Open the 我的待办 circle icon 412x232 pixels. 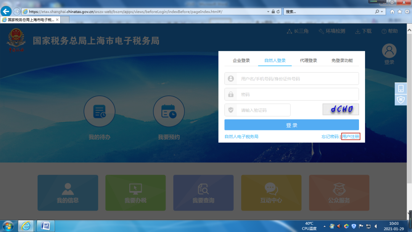(99, 111)
